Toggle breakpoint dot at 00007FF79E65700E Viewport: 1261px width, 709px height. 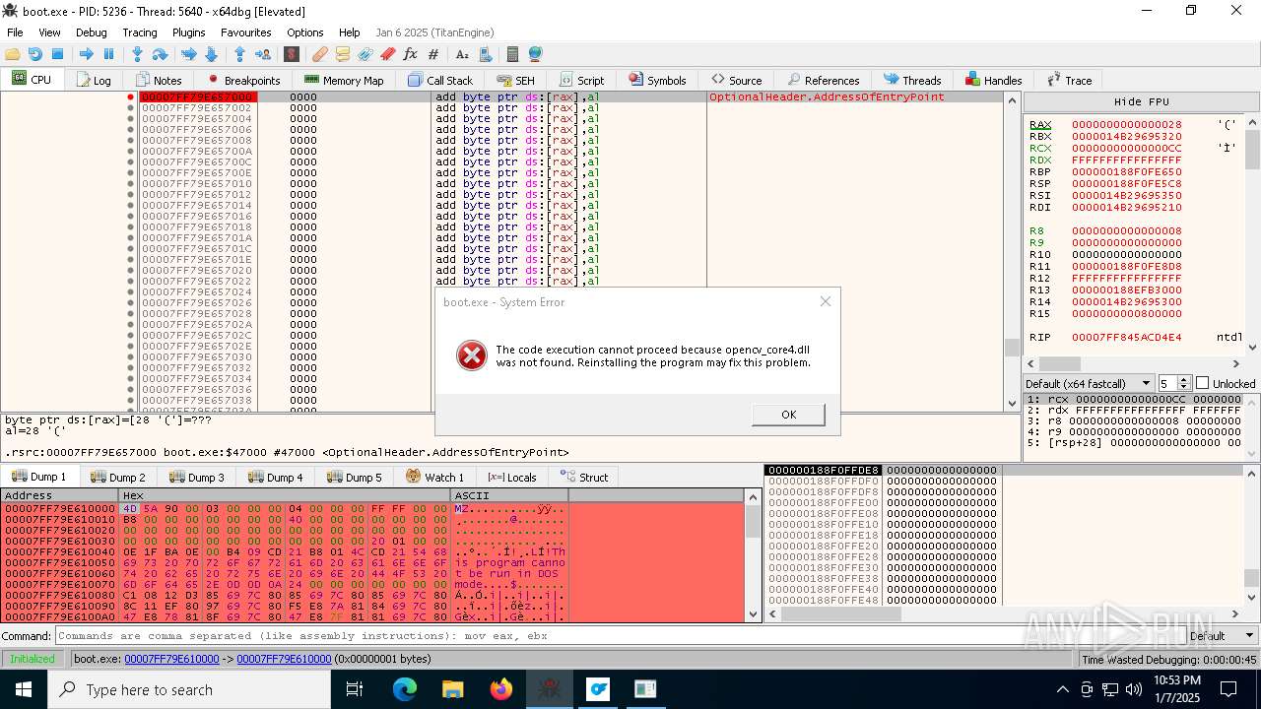point(130,173)
